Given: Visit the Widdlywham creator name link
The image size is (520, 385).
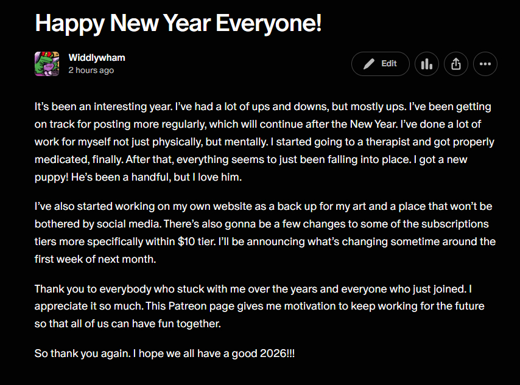Looking at the screenshot, I should click(x=97, y=58).
